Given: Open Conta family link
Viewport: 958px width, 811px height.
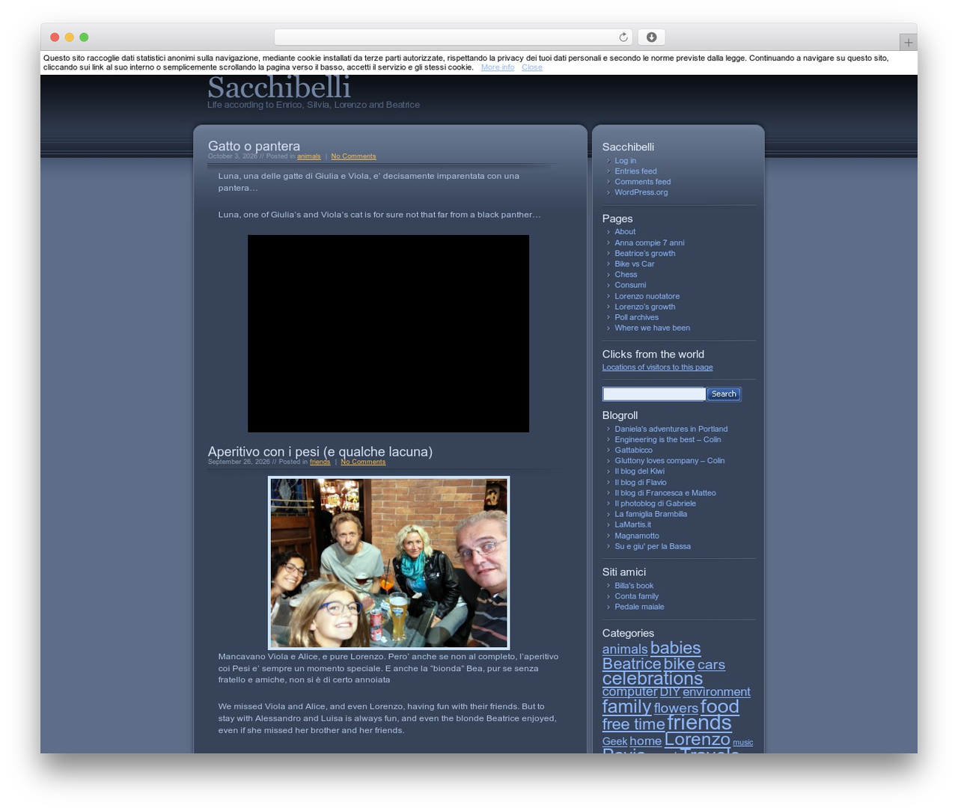Looking at the screenshot, I should [x=636, y=596].
